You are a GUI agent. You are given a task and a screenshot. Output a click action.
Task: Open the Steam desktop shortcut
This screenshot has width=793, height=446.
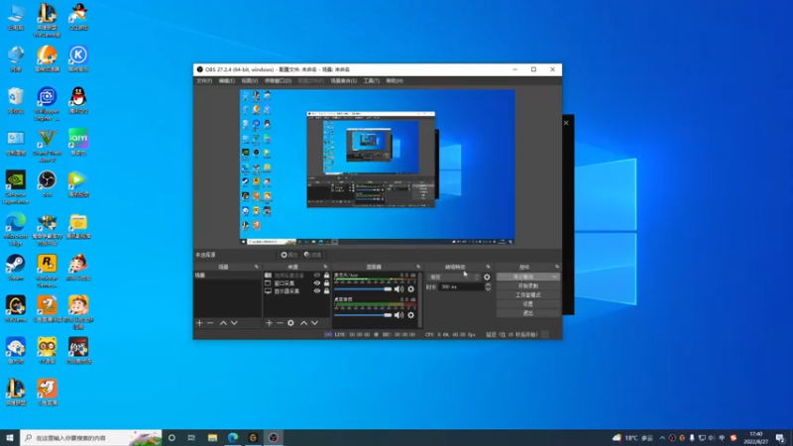pyautogui.click(x=16, y=268)
